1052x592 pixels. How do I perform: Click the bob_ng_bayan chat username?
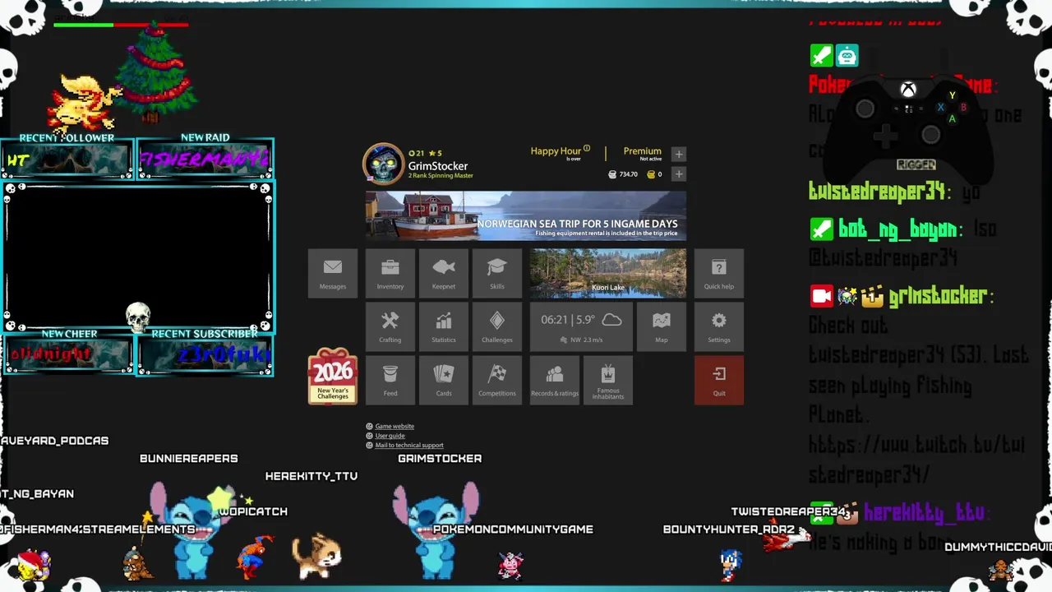tap(899, 229)
